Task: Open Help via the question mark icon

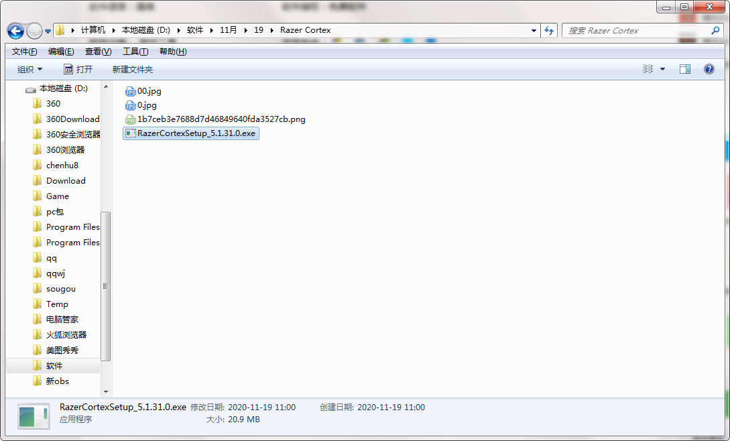Action: coord(709,70)
